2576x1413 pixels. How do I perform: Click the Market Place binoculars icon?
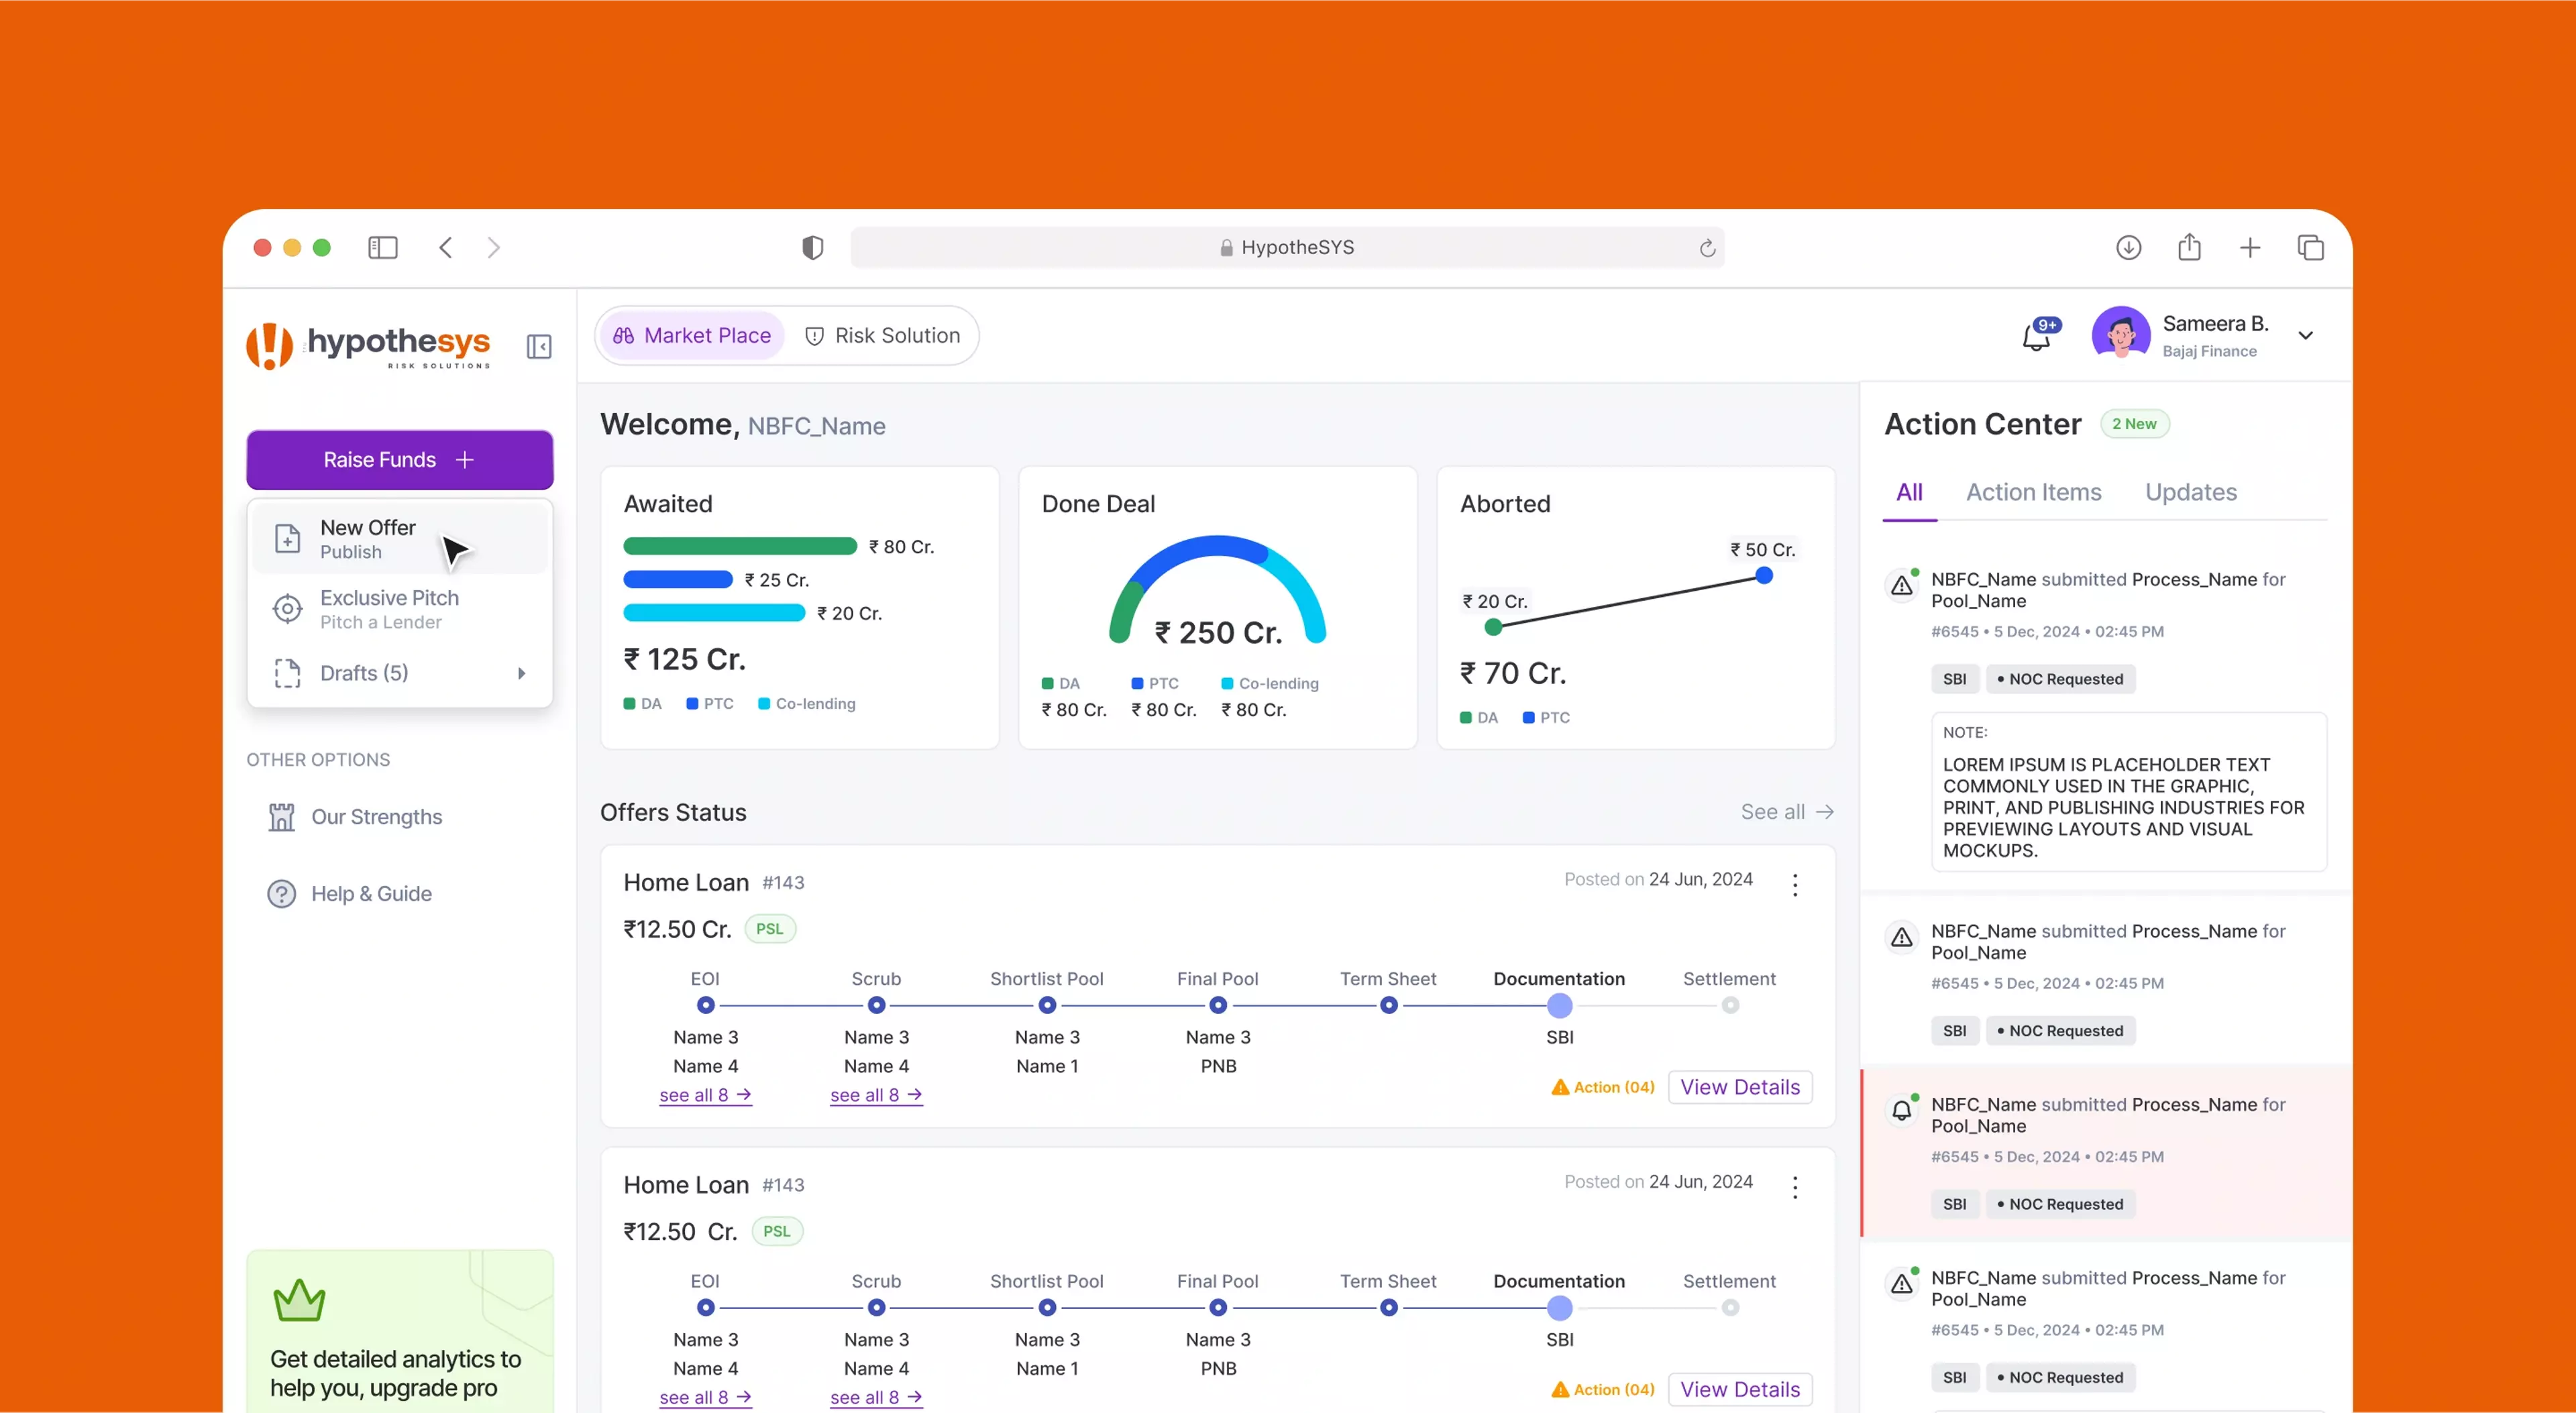[623, 336]
